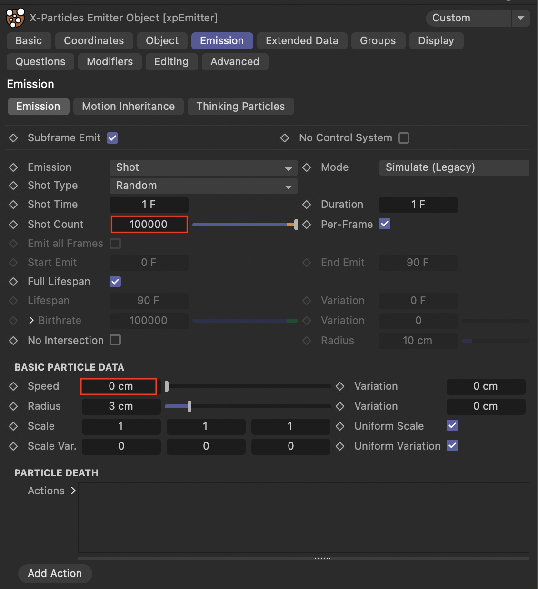Open the Motion Inheritance sub-tab
Viewport: 538px width, 589px height.
[x=129, y=107]
